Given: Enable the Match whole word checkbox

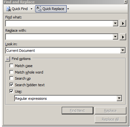Looking at the screenshot, I should pyautogui.click(x=11, y=72).
